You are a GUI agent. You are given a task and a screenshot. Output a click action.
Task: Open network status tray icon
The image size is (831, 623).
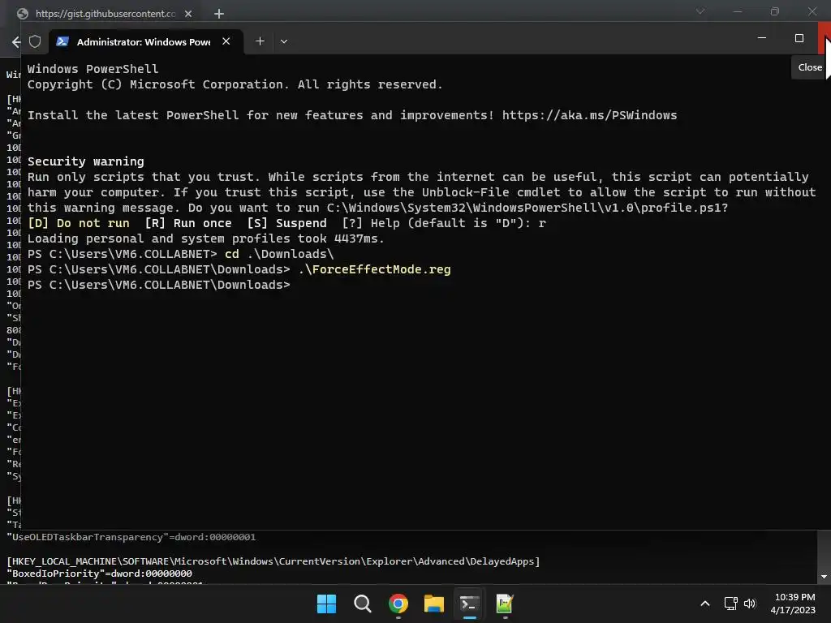tap(731, 604)
